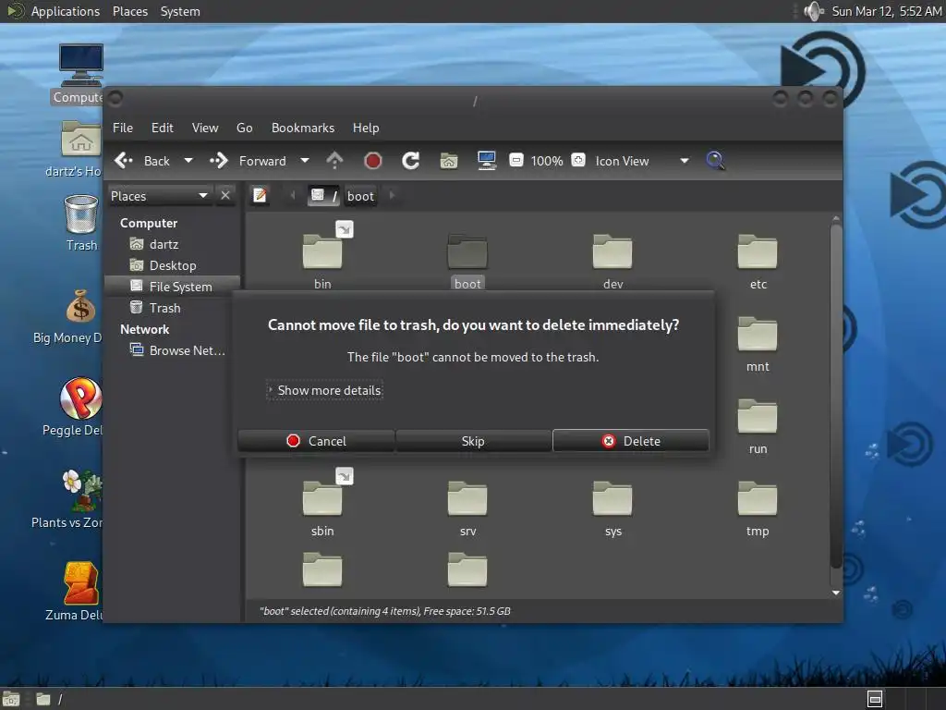The width and height of the screenshot is (946, 710).
Task: Click the 100% zoom level label
Action: pyautogui.click(x=547, y=161)
